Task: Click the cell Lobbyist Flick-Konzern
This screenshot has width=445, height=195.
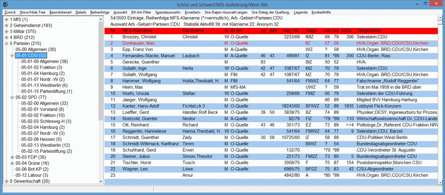Action: [378, 106]
